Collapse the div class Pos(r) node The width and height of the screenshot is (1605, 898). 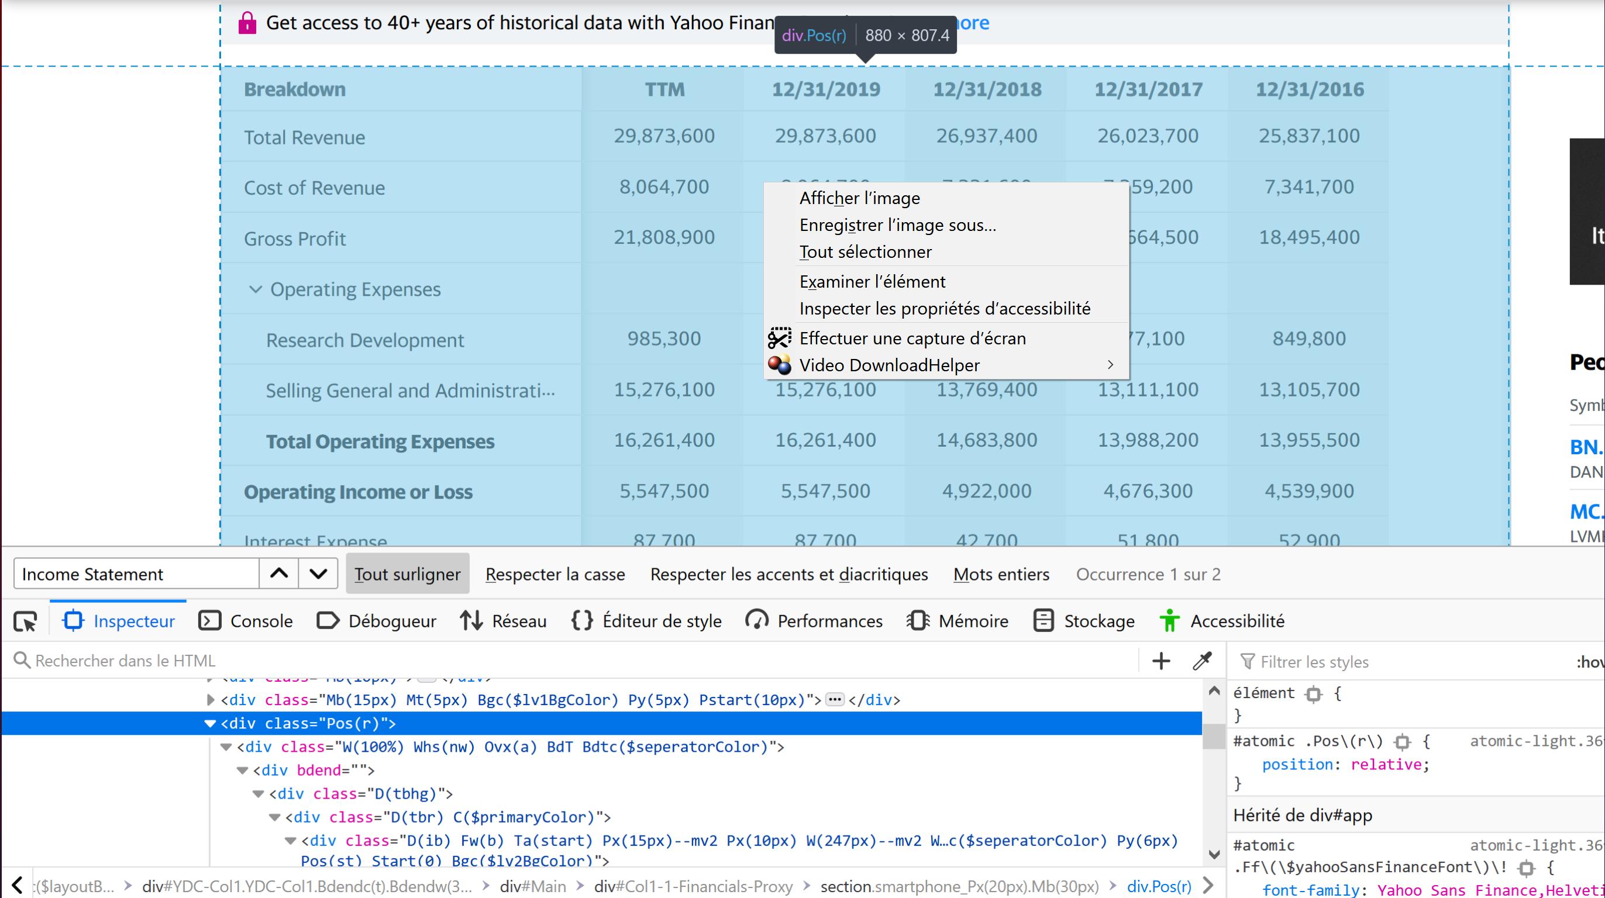(210, 724)
